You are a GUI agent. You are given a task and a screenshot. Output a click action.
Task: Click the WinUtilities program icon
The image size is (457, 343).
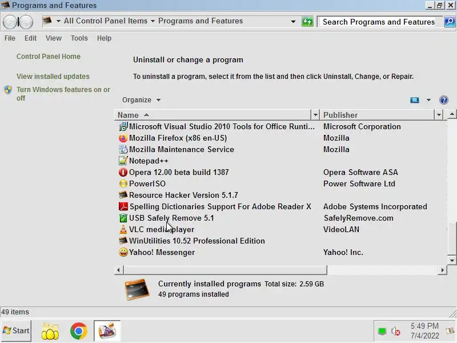(123, 241)
